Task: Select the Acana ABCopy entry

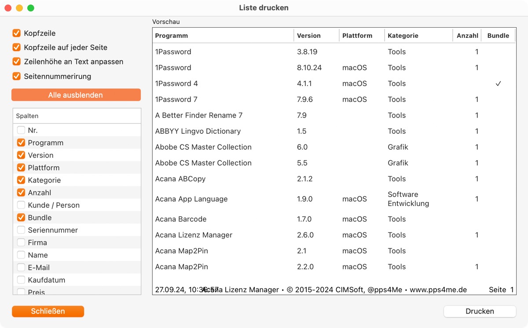Action: pyautogui.click(x=180, y=179)
